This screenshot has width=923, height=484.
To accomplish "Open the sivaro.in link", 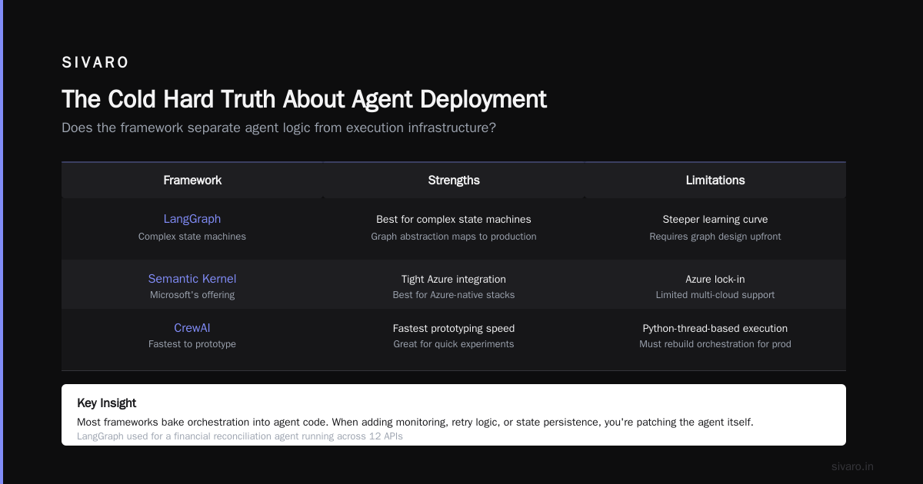I will pyautogui.click(x=852, y=466).
